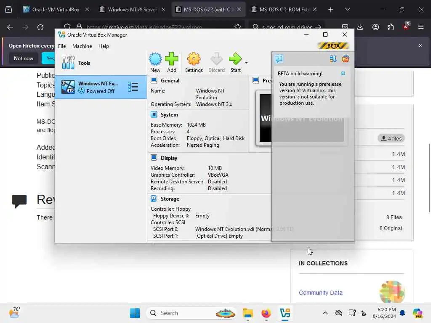
Task: Click the Copilot preview taskbar icon
Action: point(418,313)
